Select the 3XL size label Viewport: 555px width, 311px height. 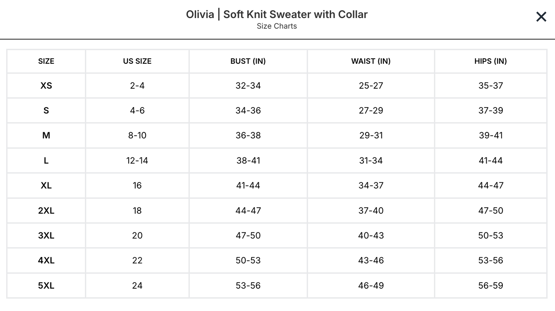46,235
